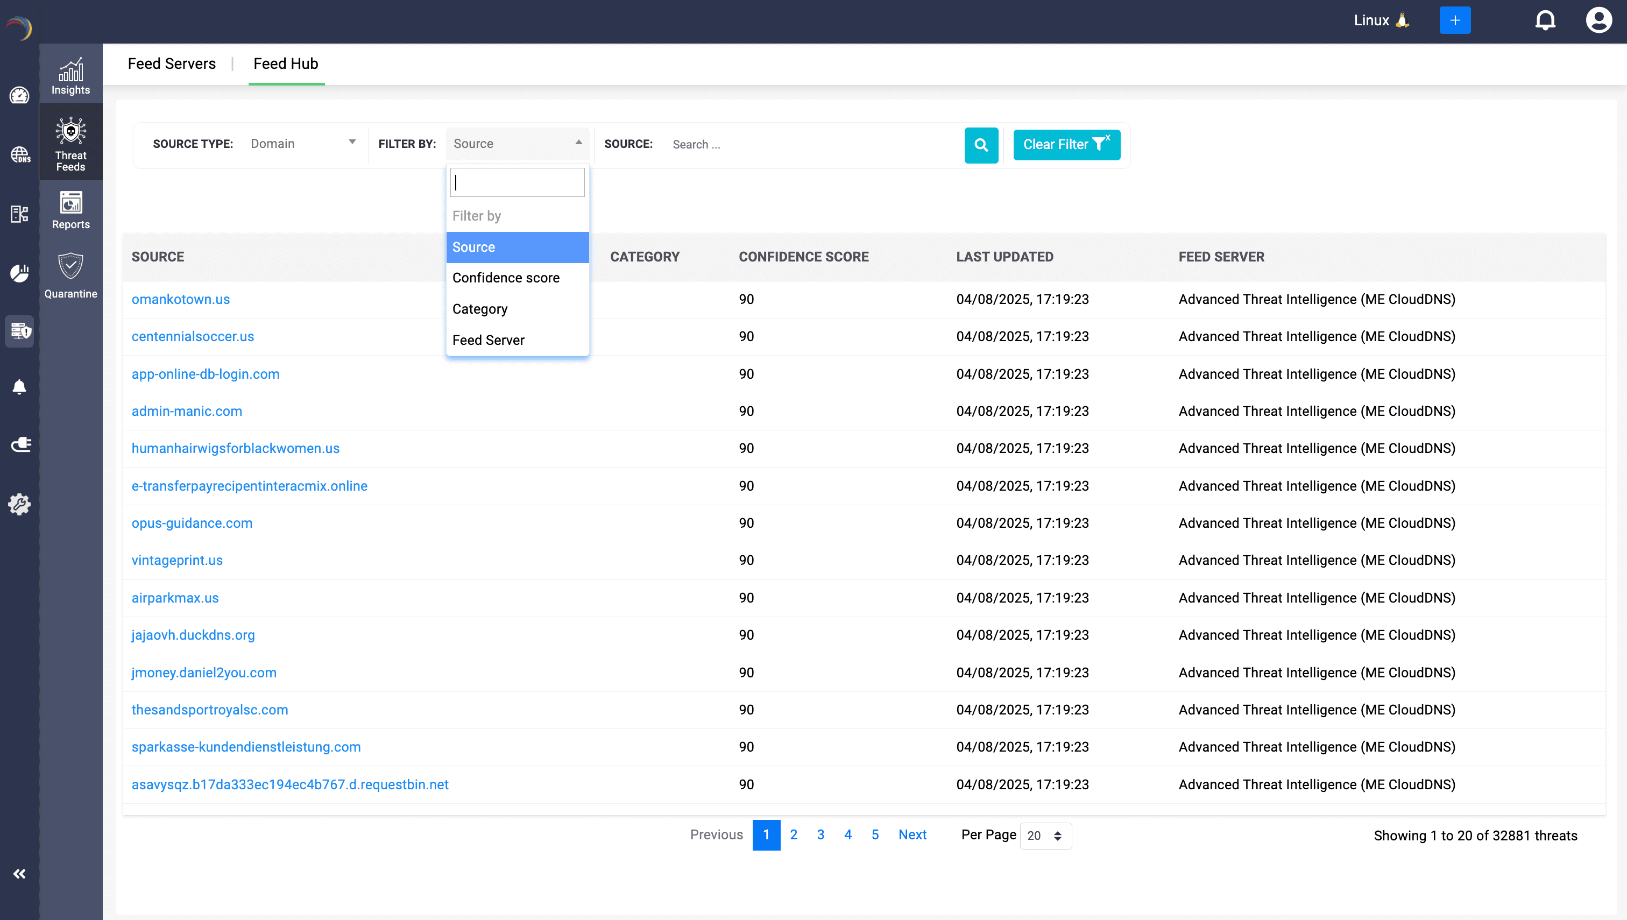Viewport: 1627px width, 920px height.
Task: Run a search with the magnifier button
Action: 981,145
